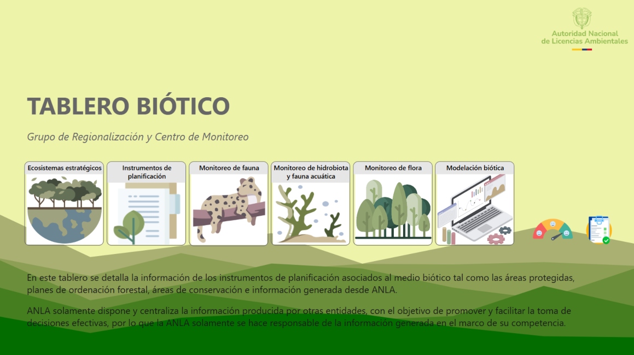Click the Instrumentos de planificación navigation tile
This screenshot has height=355, width=634.
[146, 203]
